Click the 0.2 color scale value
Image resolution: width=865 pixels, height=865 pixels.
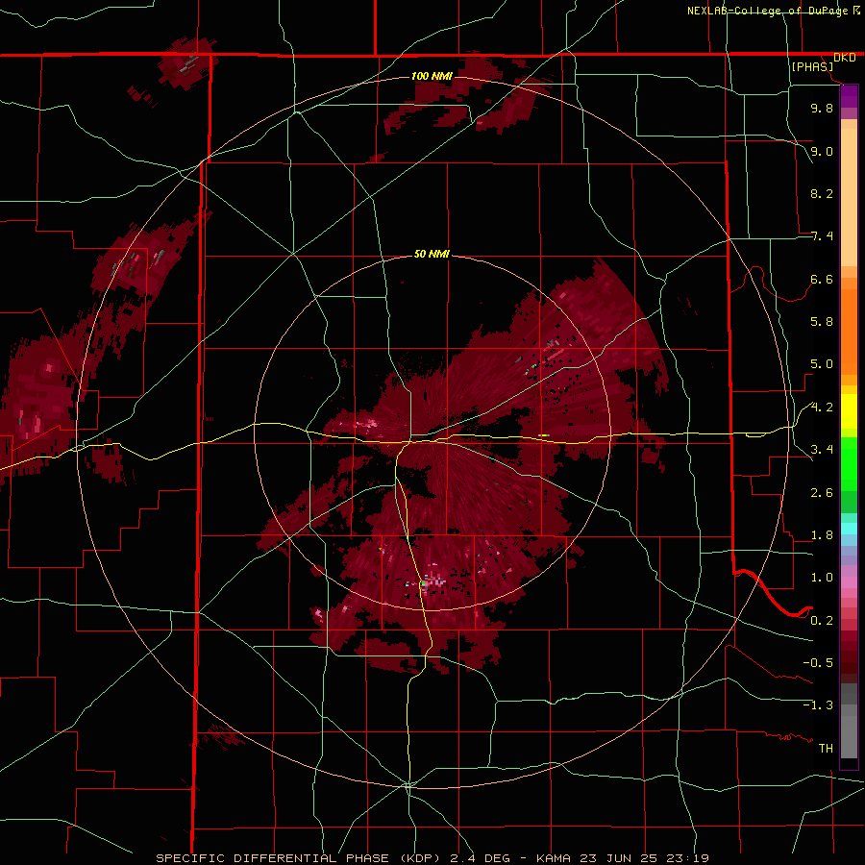pos(822,621)
